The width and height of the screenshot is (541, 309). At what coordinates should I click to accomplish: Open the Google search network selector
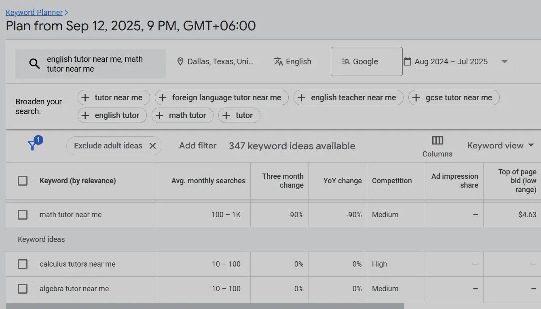click(x=366, y=61)
